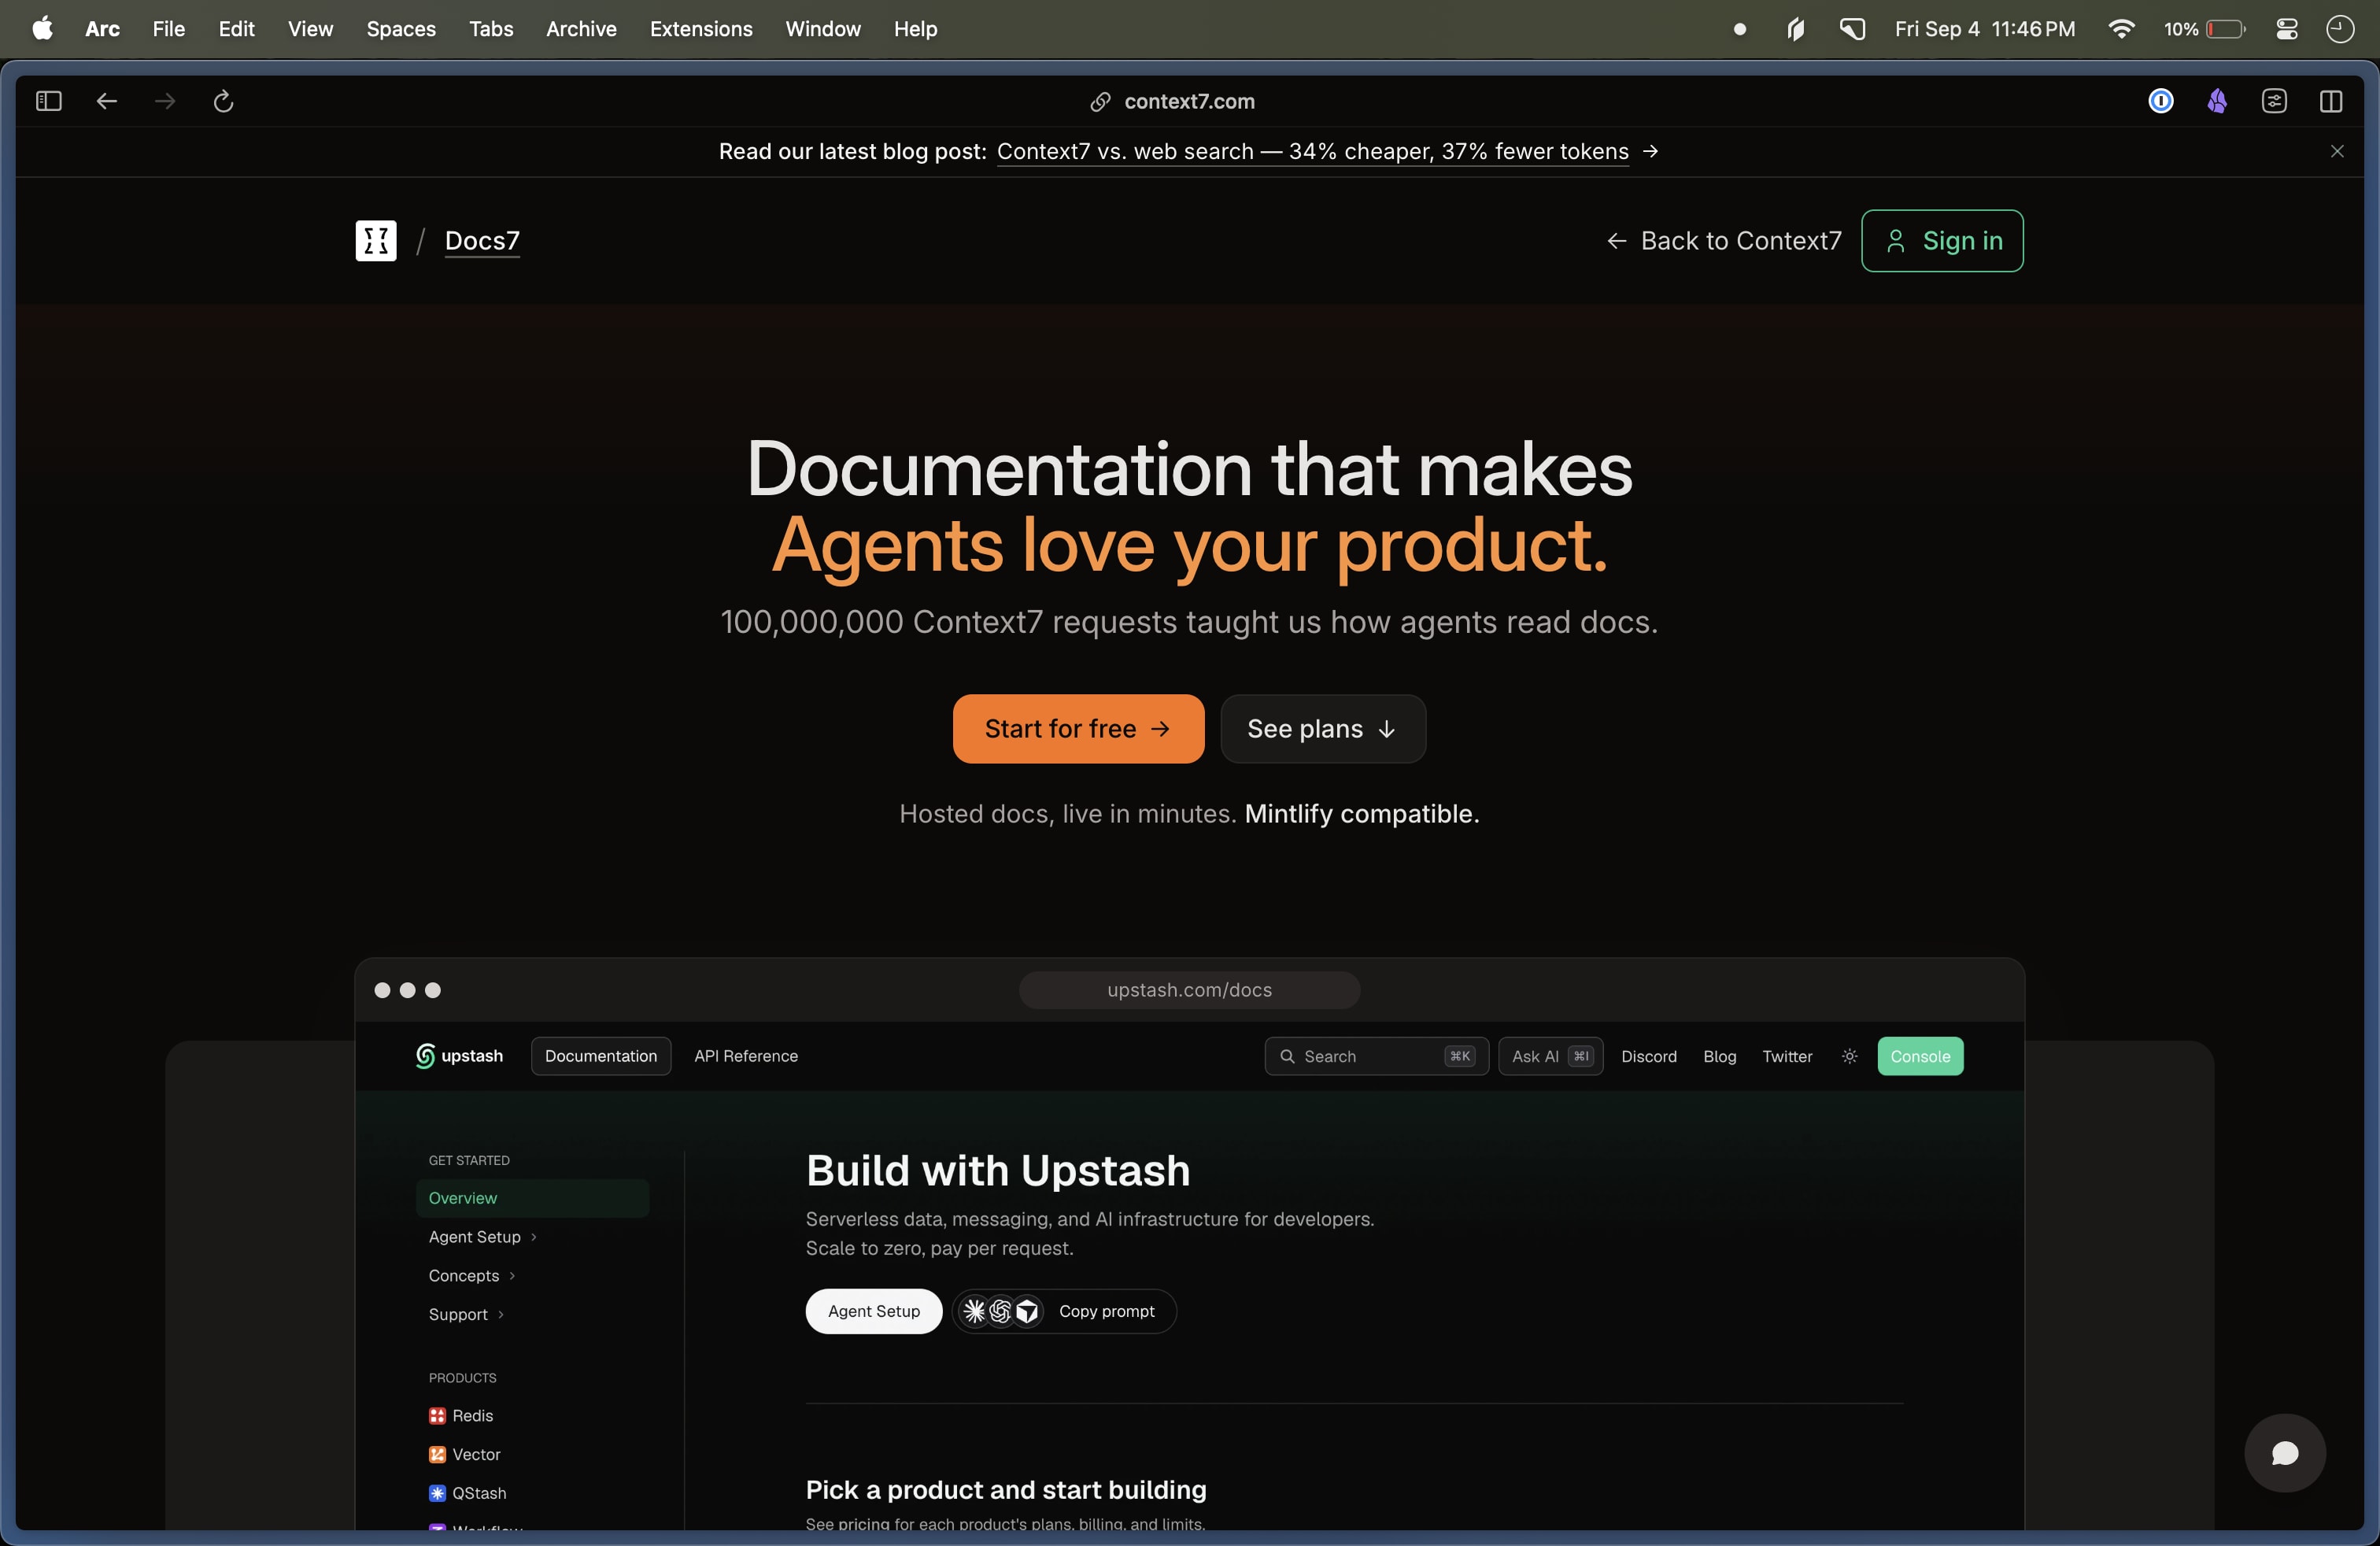Open the Help menu

(915, 28)
